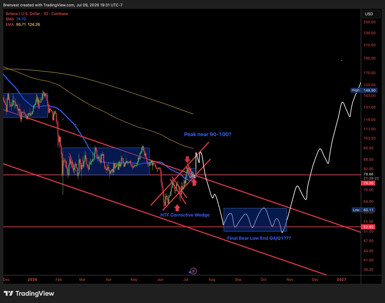Select the "HTF Corrective Wedge" text note
This screenshot has width=385, height=303.
pos(185,215)
